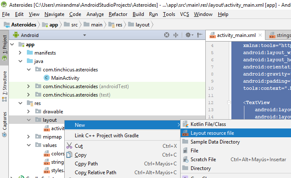Choose Kotlin File/Class from New submenu
Screen dimensions: 291x178
tap(208, 124)
